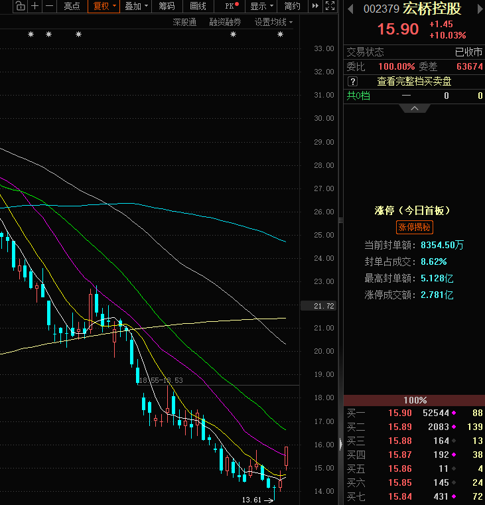The image size is (485, 505).
Task: Toggle the 简约 simple mode
Action: (x=292, y=6)
